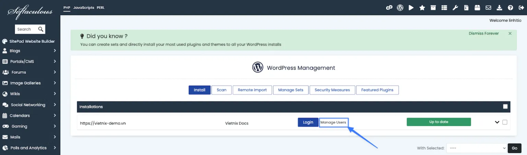The image size is (527, 155).
Task: Click the WordPress Management logo
Action: click(258, 67)
